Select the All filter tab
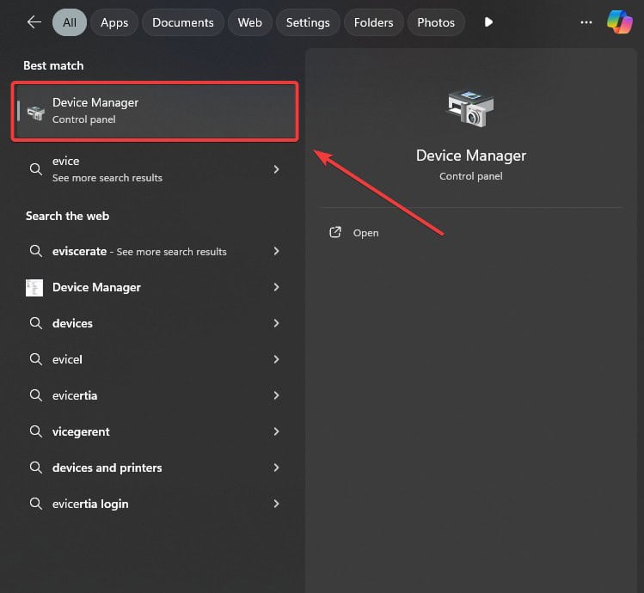This screenshot has height=593, width=644. point(70,22)
